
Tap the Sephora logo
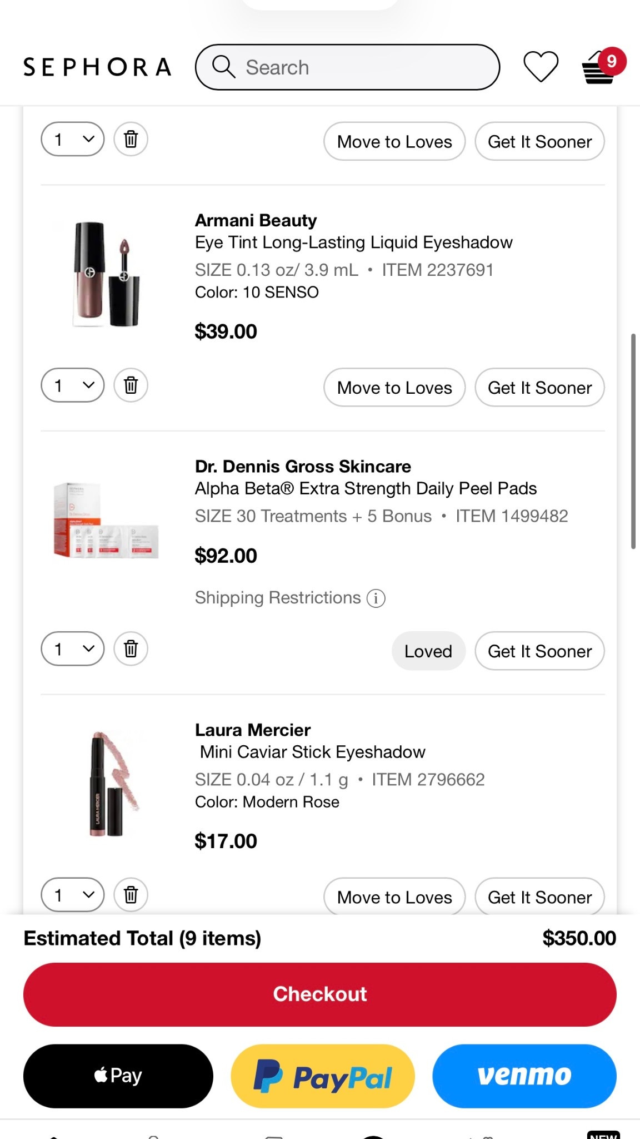pos(97,67)
